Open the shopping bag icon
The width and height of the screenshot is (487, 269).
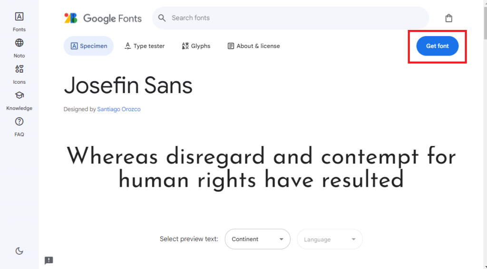pos(448,18)
